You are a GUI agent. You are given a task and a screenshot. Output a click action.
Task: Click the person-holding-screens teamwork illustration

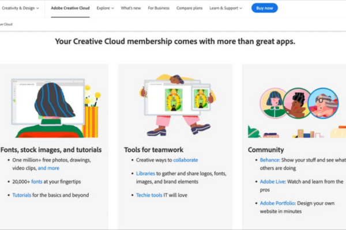click(x=178, y=105)
